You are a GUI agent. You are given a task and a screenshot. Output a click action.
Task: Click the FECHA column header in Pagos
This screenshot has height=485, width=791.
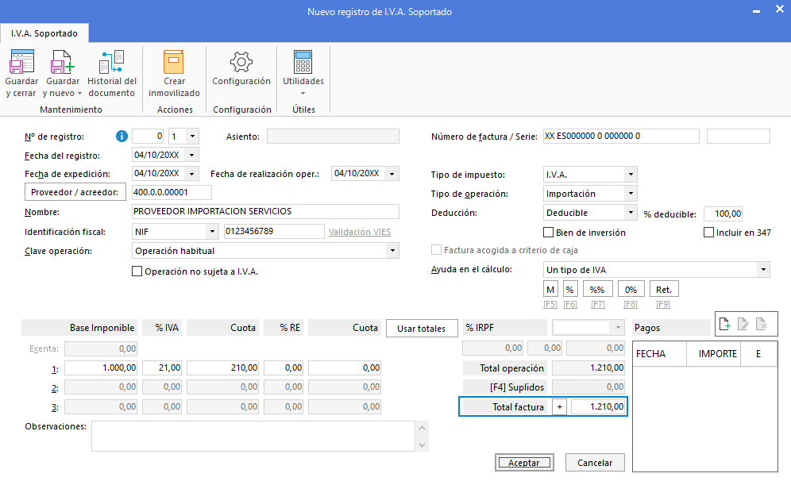[x=659, y=354]
